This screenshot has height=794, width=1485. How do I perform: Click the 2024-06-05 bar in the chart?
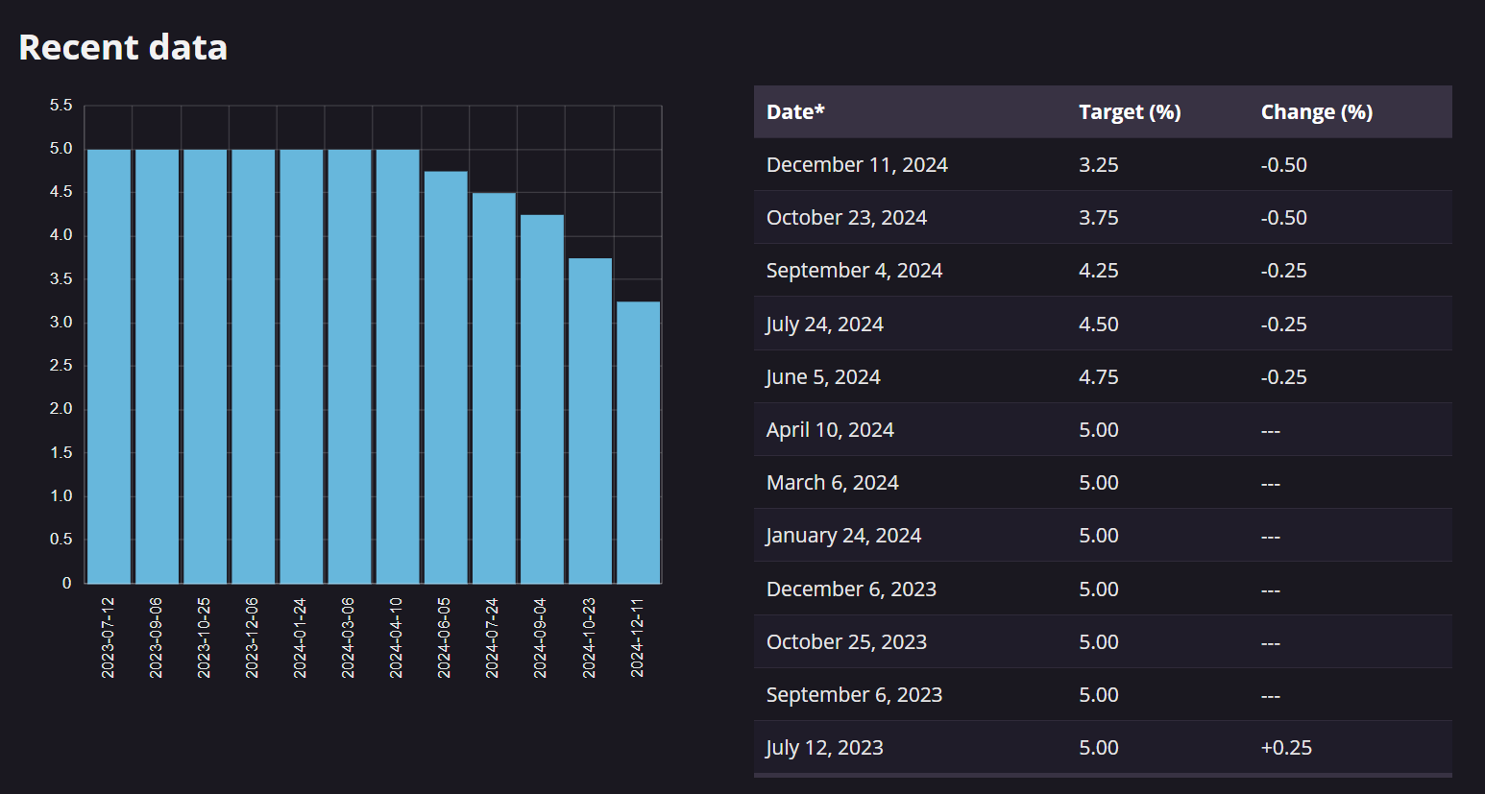(446, 377)
